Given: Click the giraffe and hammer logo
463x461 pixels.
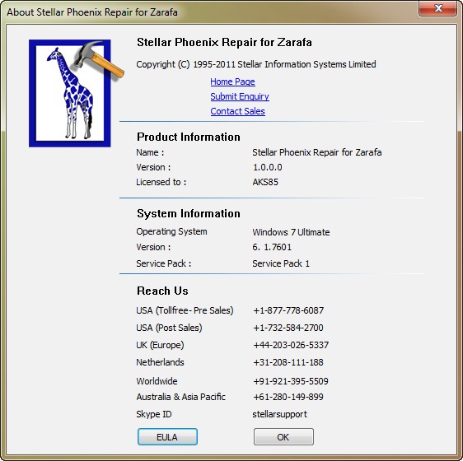Looking at the screenshot, I should 77,93.
